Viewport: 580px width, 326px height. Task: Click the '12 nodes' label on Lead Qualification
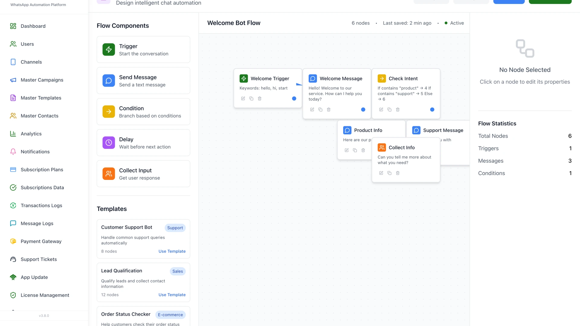pyautogui.click(x=110, y=295)
